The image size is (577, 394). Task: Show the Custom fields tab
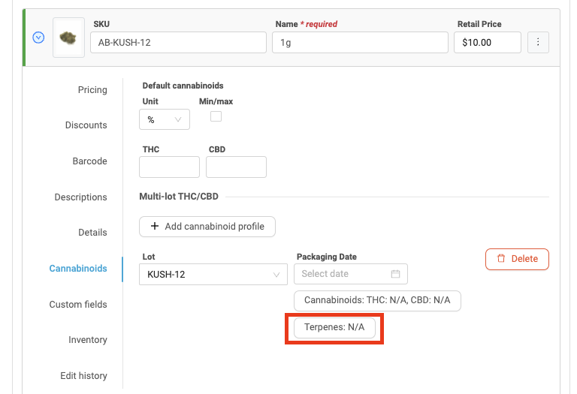[x=78, y=305]
